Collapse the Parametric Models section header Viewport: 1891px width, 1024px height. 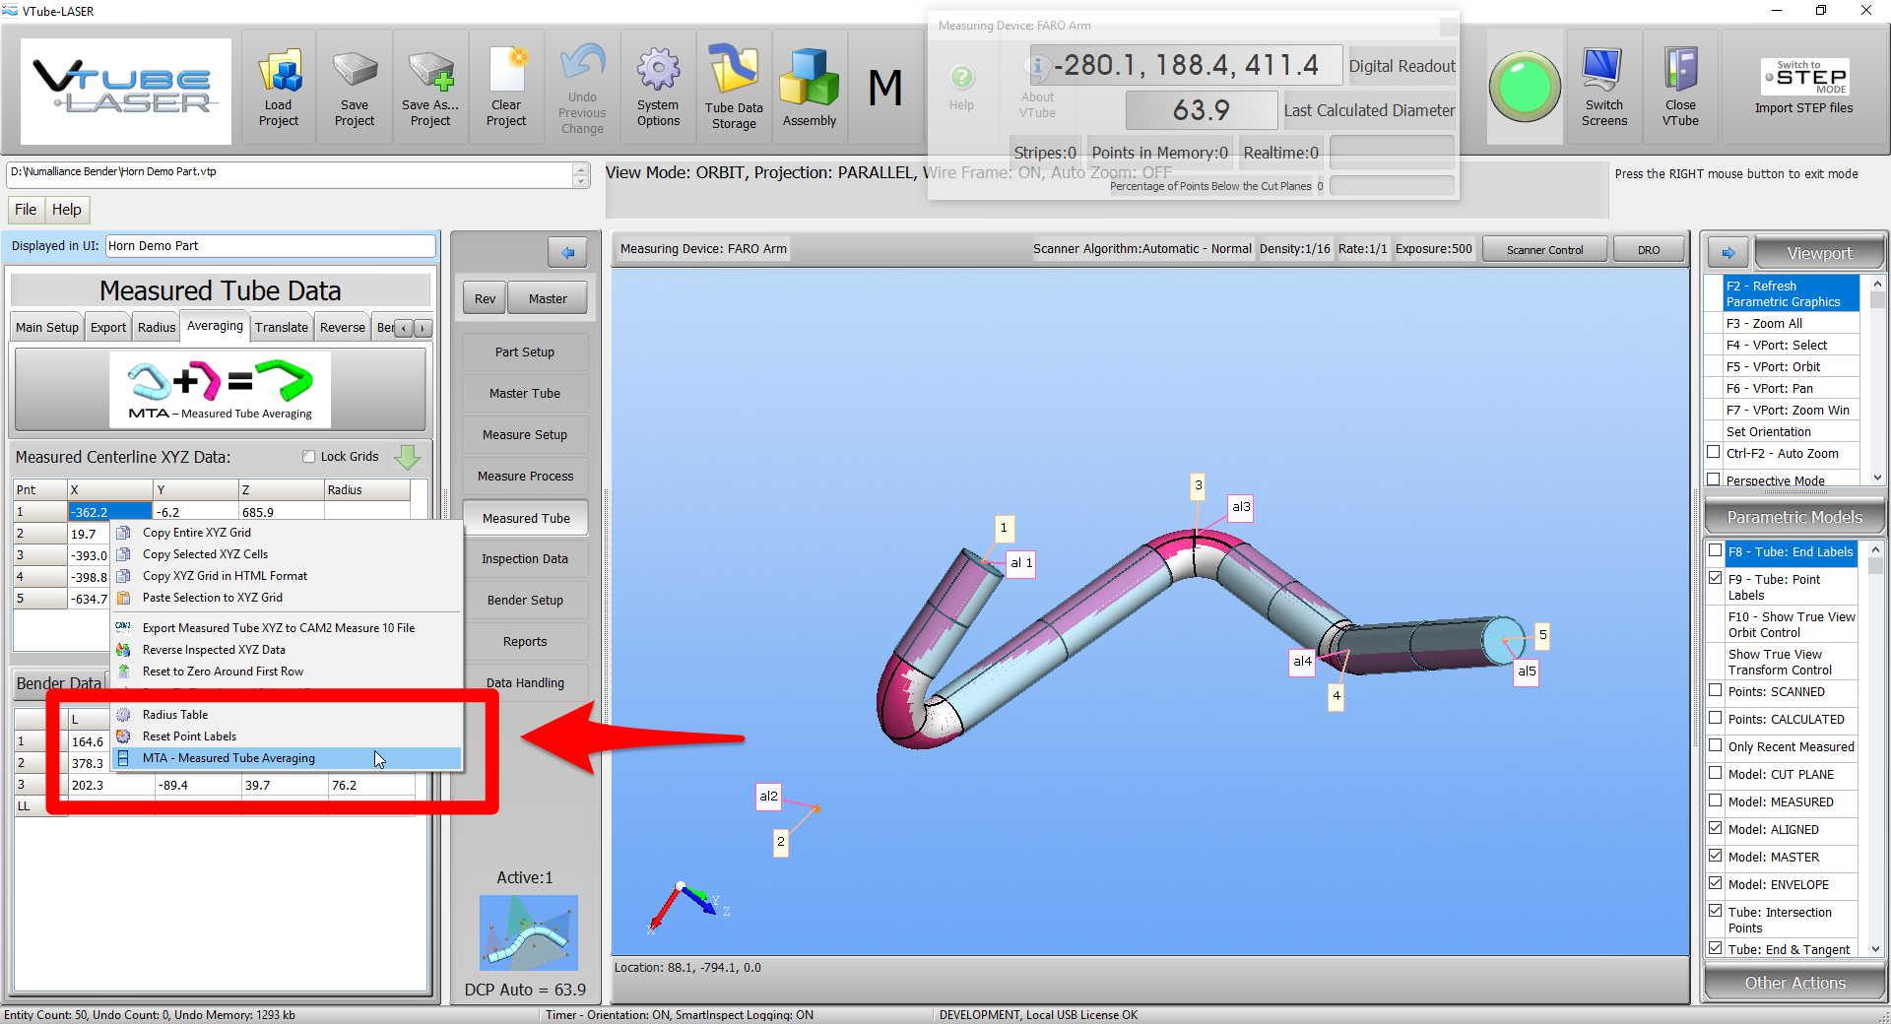click(1794, 517)
